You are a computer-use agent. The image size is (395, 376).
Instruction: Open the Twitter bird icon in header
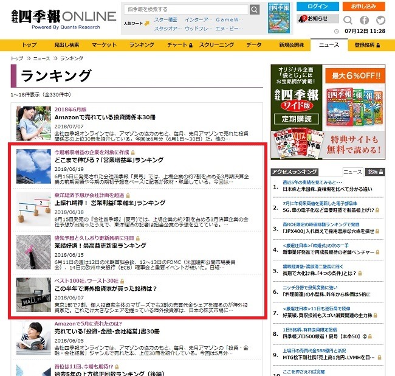(380, 20)
